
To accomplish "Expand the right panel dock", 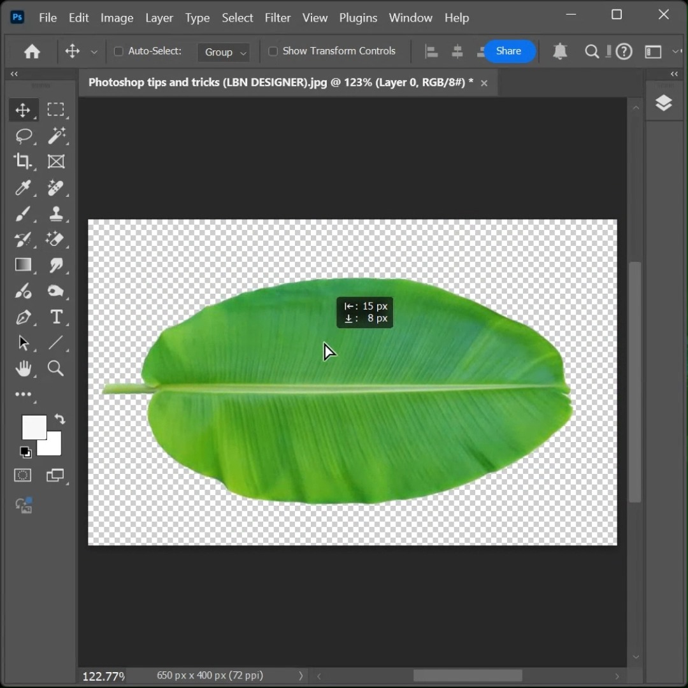I will click(x=675, y=74).
